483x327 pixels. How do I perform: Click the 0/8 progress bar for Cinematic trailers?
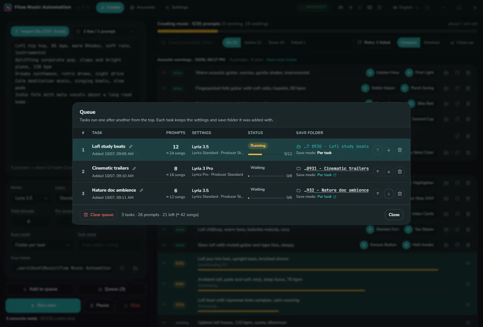click(x=266, y=176)
